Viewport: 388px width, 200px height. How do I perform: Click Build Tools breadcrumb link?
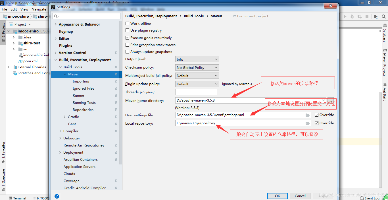coord(194,16)
